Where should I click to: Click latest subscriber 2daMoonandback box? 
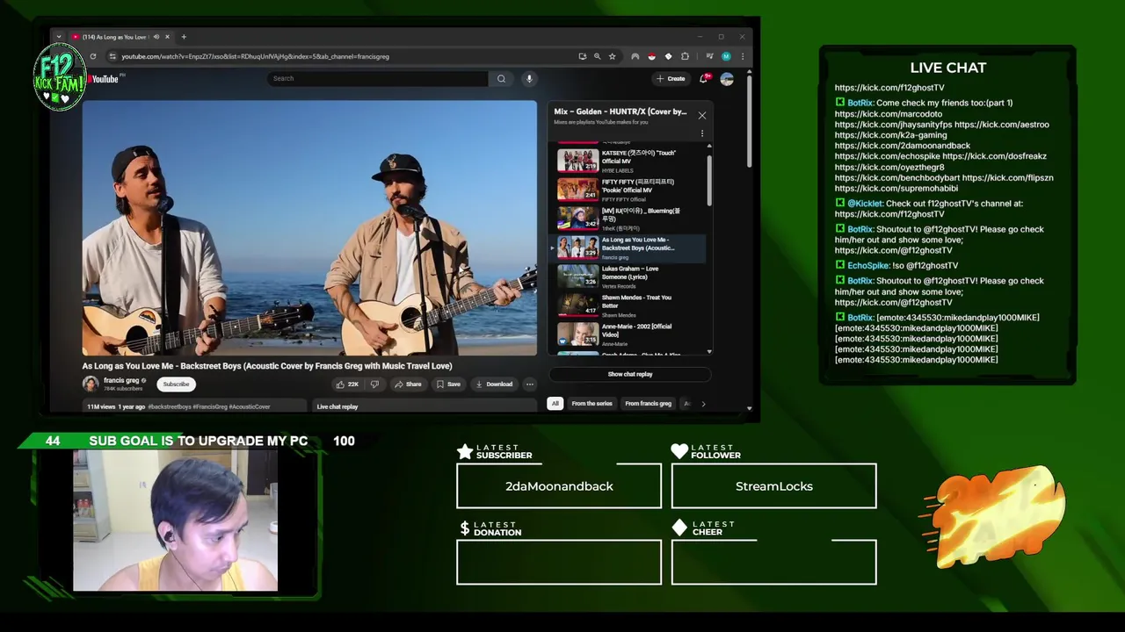[x=559, y=486]
